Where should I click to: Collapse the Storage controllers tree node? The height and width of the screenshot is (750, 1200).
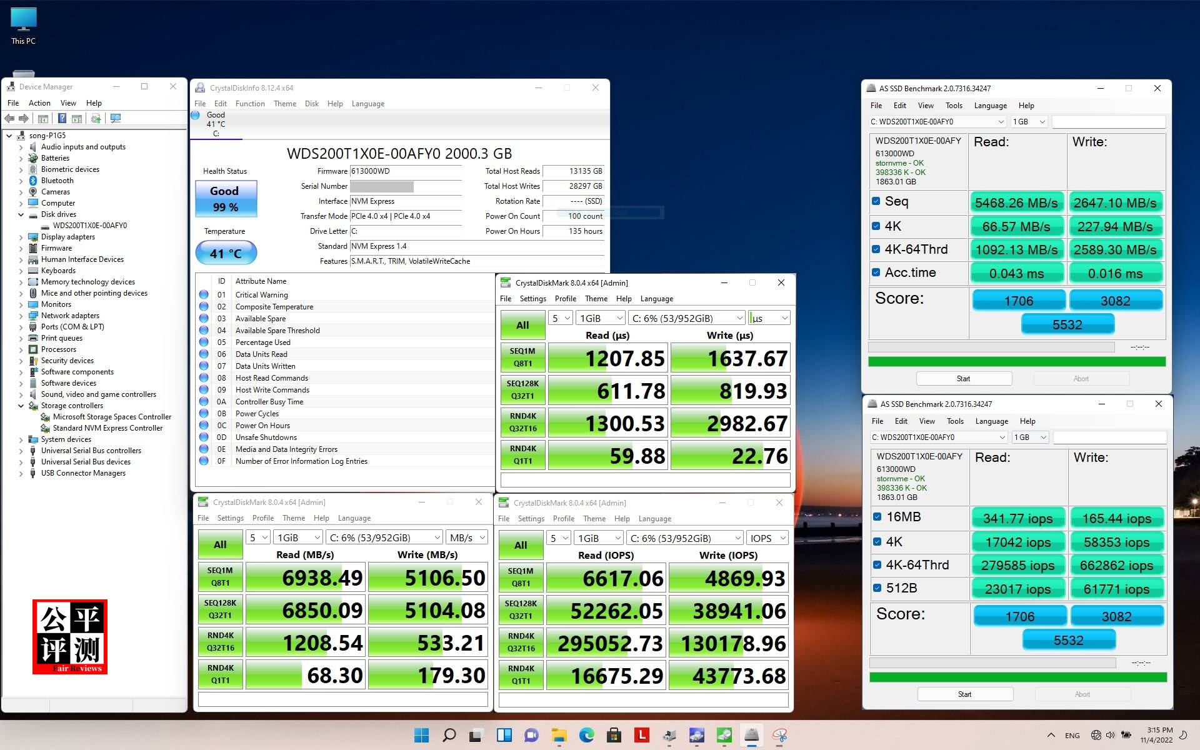click(x=21, y=406)
